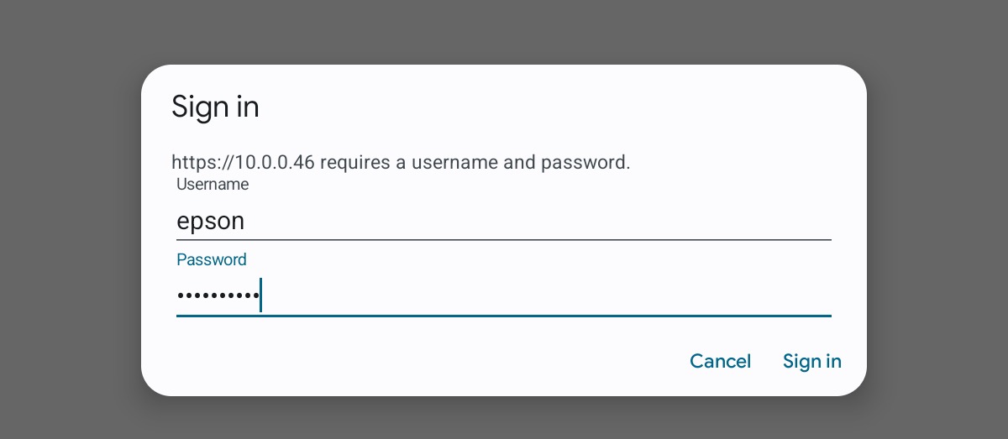Click the teal Password field label
The height and width of the screenshot is (439, 1008).
coord(212,259)
